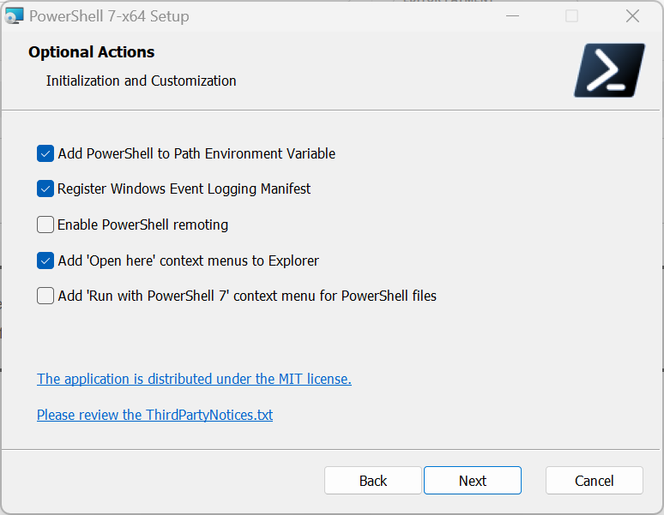The height and width of the screenshot is (515, 664).
Task: Click the 'Register Windows Event Logging Manifest' label
Action: [184, 189]
